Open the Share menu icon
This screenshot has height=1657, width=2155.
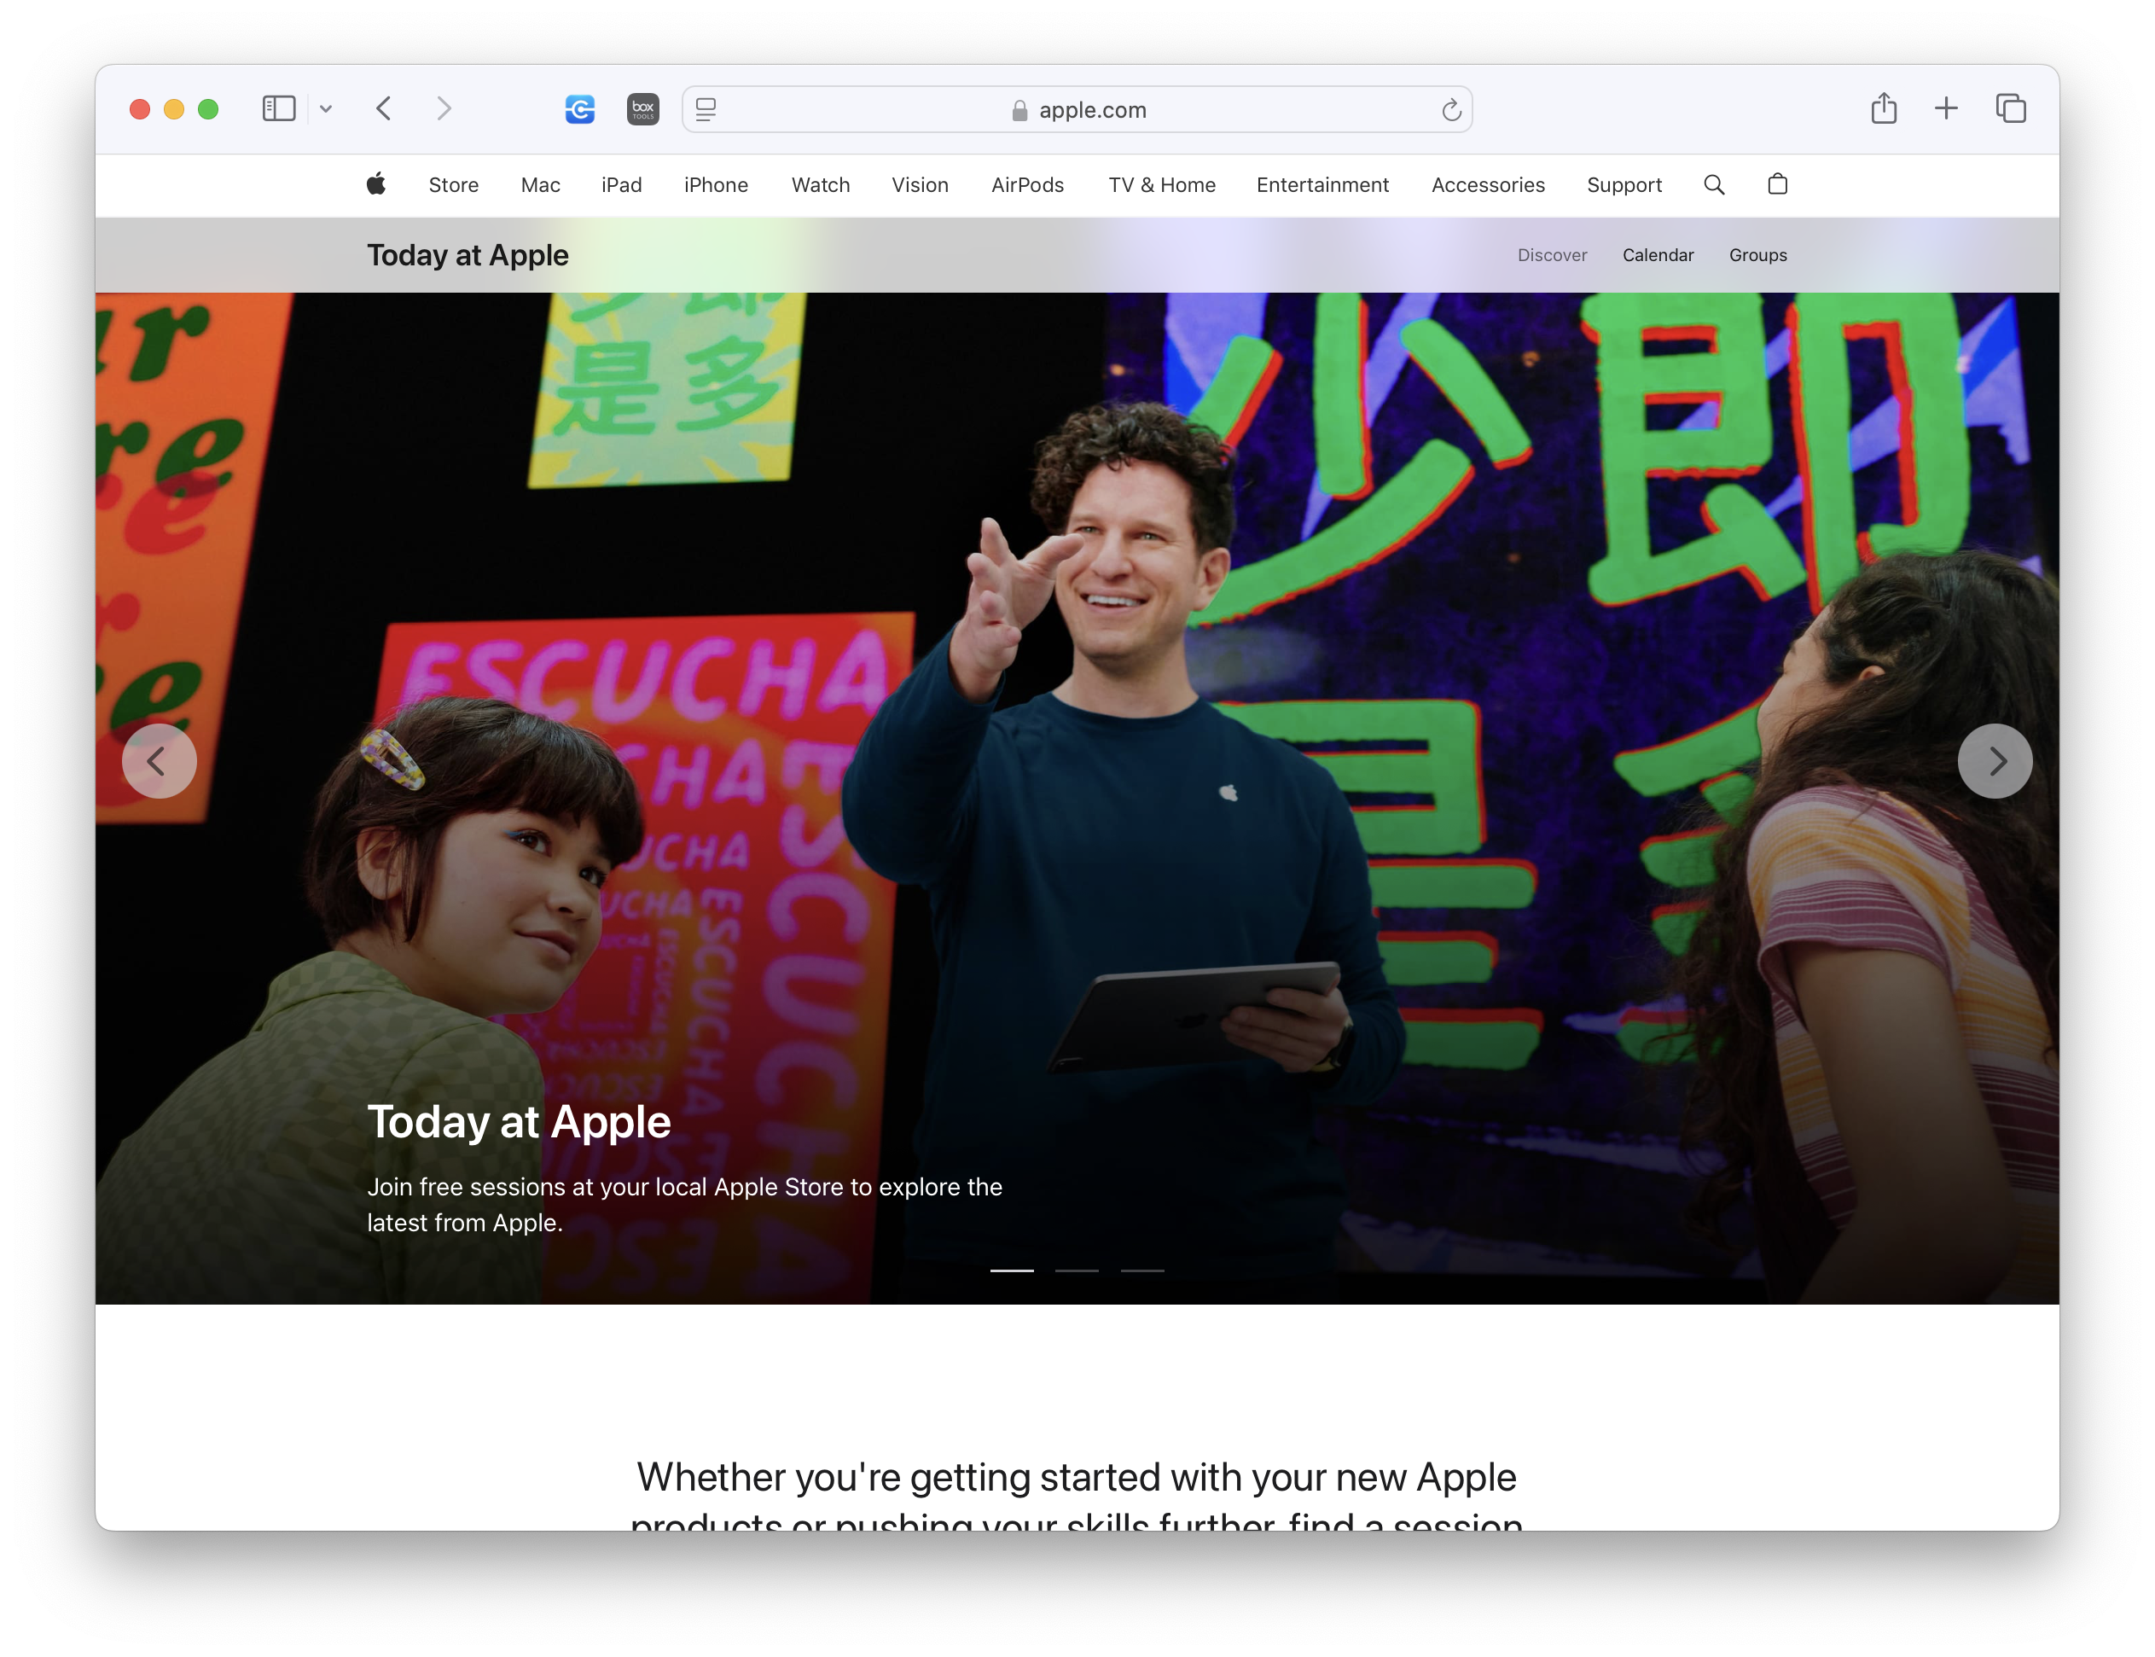pos(1884,108)
